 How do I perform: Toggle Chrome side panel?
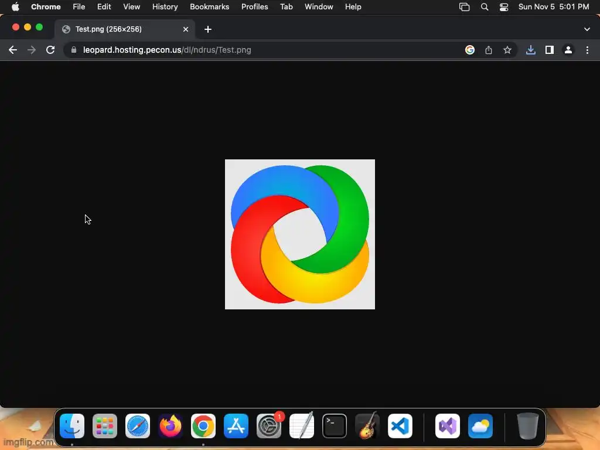pos(550,50)
